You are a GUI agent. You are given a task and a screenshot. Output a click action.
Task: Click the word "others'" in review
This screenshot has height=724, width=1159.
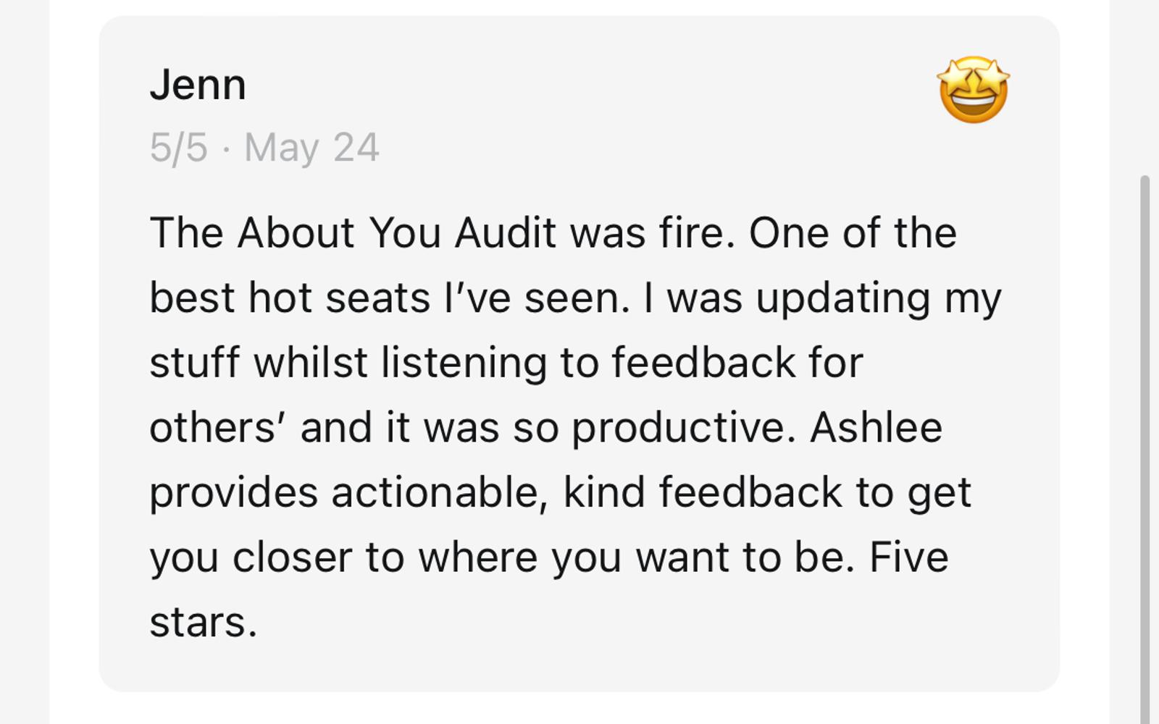coord(216,427)
